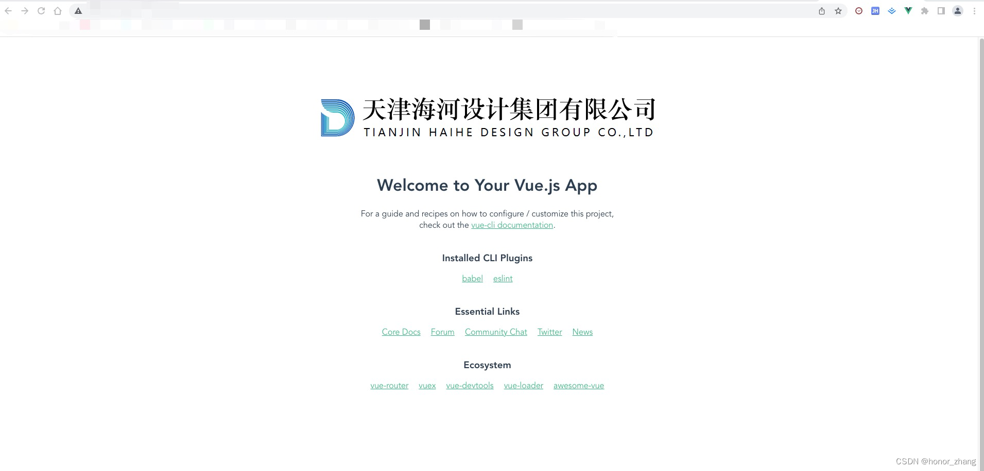Open the extensions puzzle piece menu
The image size is (984, 471).
point(925,11)
